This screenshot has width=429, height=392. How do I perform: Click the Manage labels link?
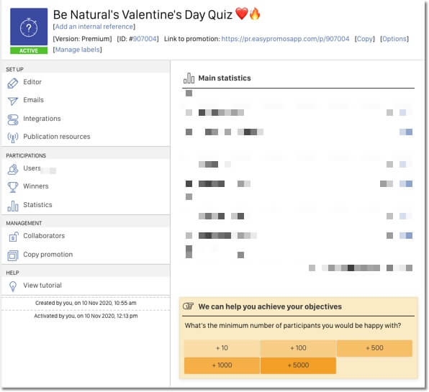[78, 50]
